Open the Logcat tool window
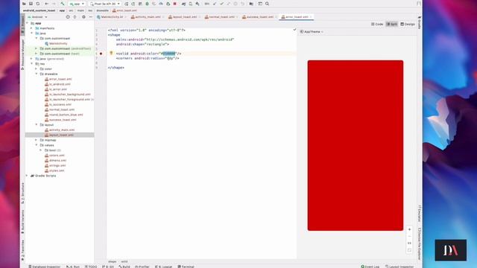This screenshot has width=477, height=268. click(x=163, y=267)
